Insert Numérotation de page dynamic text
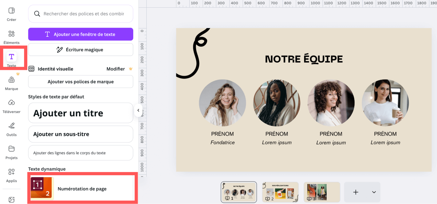Screen dimensions: 437x204 pos(82,189)
